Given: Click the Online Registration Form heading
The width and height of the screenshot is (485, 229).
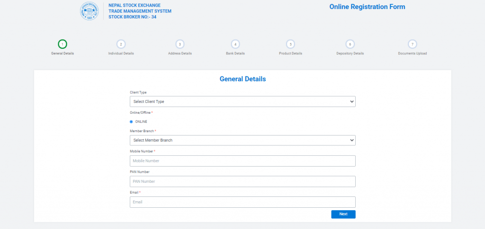Looking at the screenshot, I should (367, 7).
